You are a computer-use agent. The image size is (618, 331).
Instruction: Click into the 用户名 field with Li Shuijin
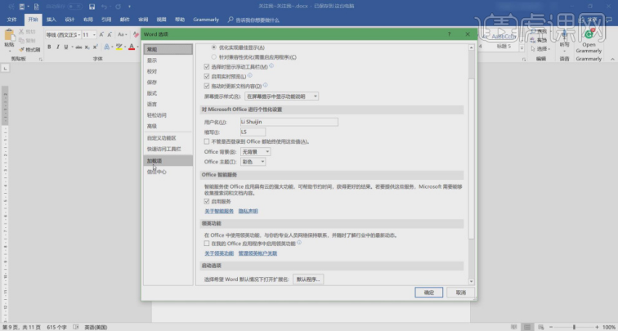coord(289,122)
